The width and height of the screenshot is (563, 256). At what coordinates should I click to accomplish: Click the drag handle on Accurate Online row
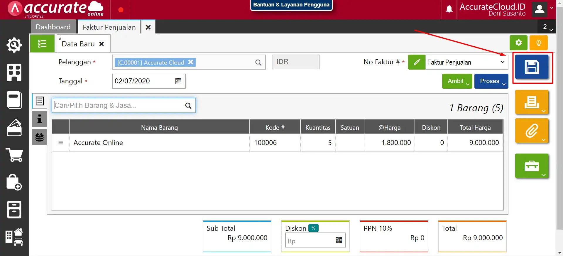pyautogui.click(x=61, y=143)
